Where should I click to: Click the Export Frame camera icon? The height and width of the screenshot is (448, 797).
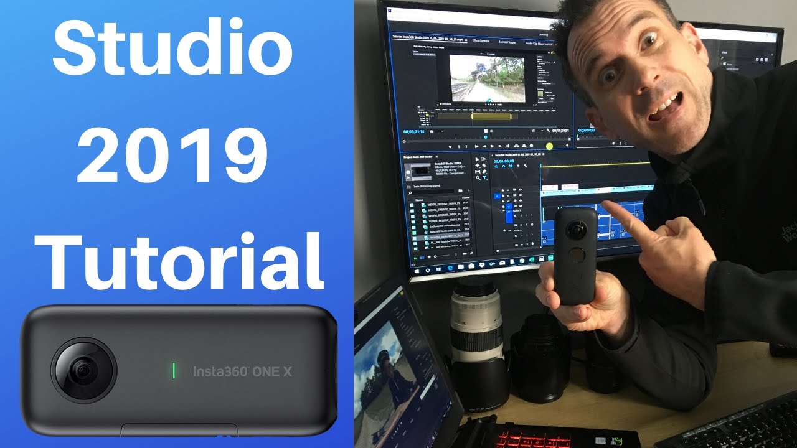(531, 146)
